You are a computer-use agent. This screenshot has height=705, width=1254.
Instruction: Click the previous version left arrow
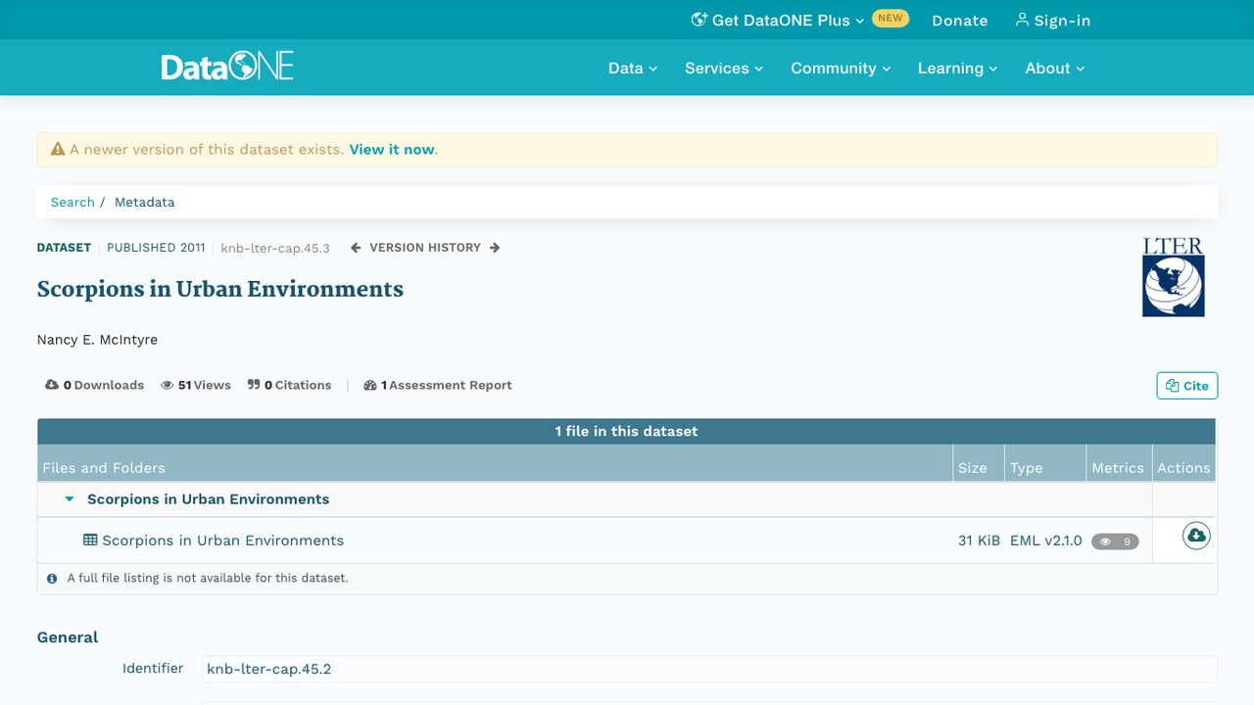356,248
